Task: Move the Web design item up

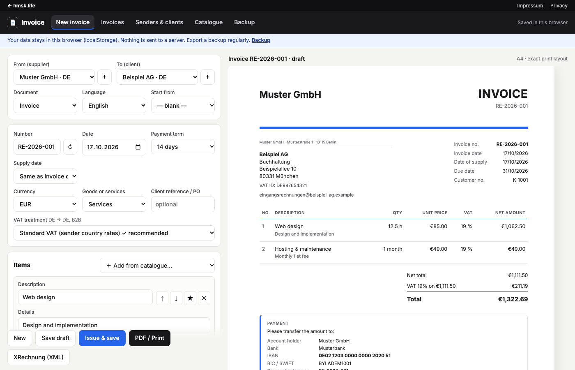Action: (162, 298)
